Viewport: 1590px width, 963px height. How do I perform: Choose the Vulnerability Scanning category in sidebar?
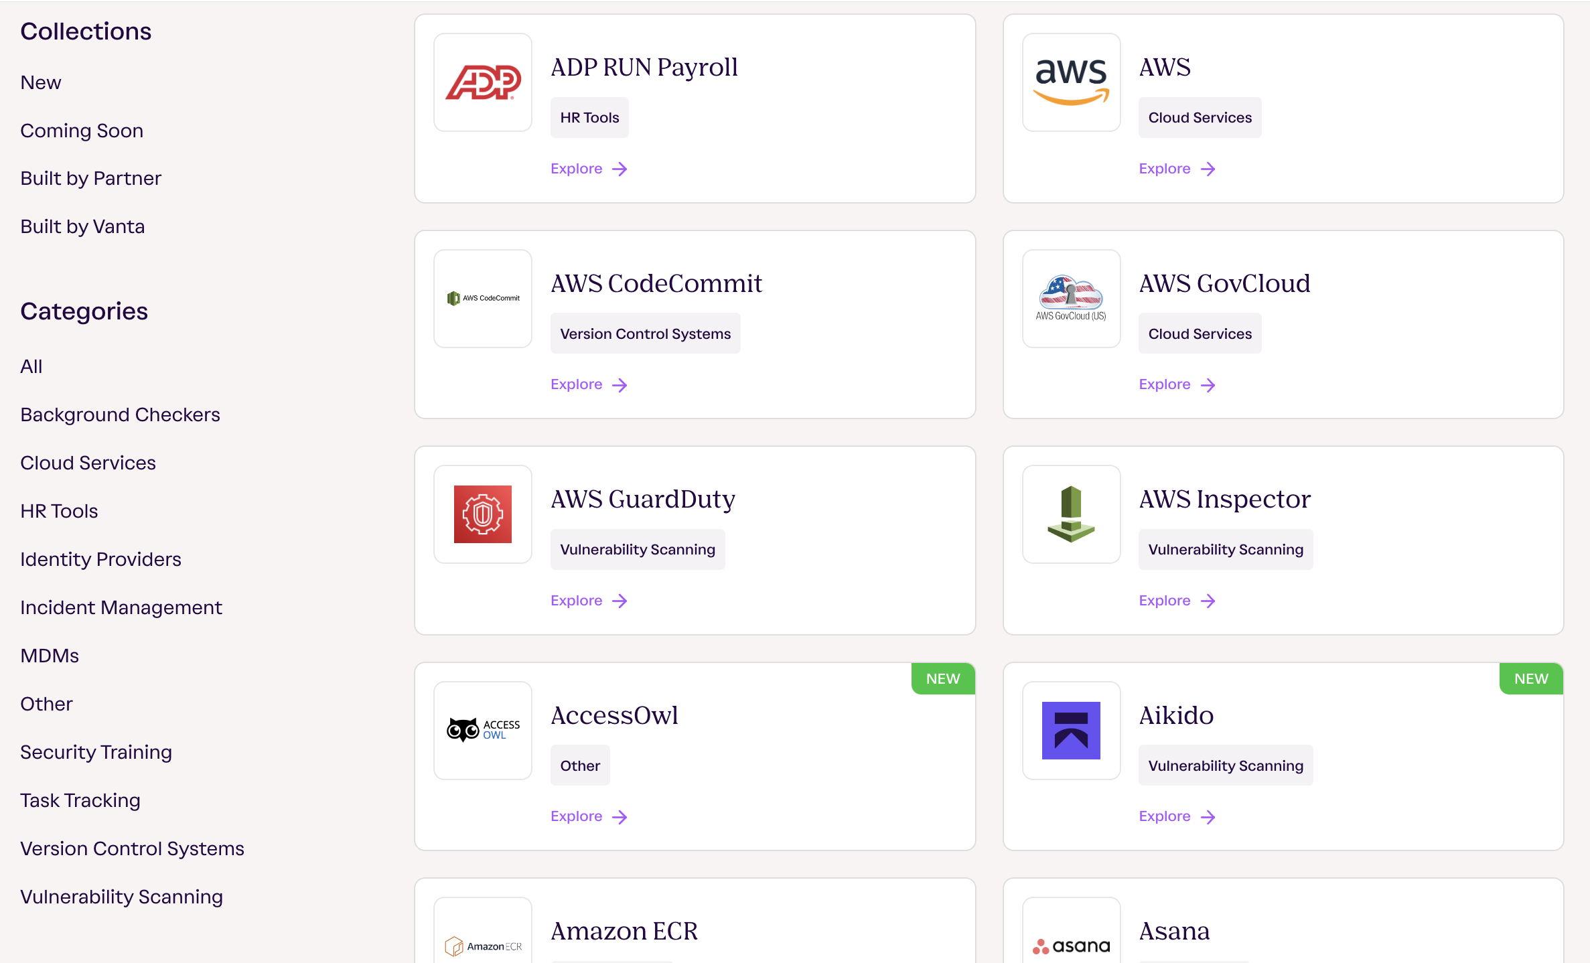pos(121,897)
